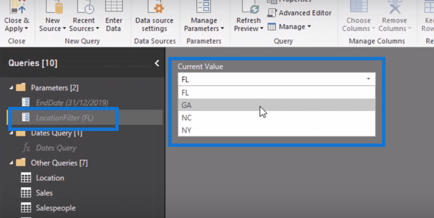
Task: Click the Current Value field showing FL
Action: click(x=277, y=79)
